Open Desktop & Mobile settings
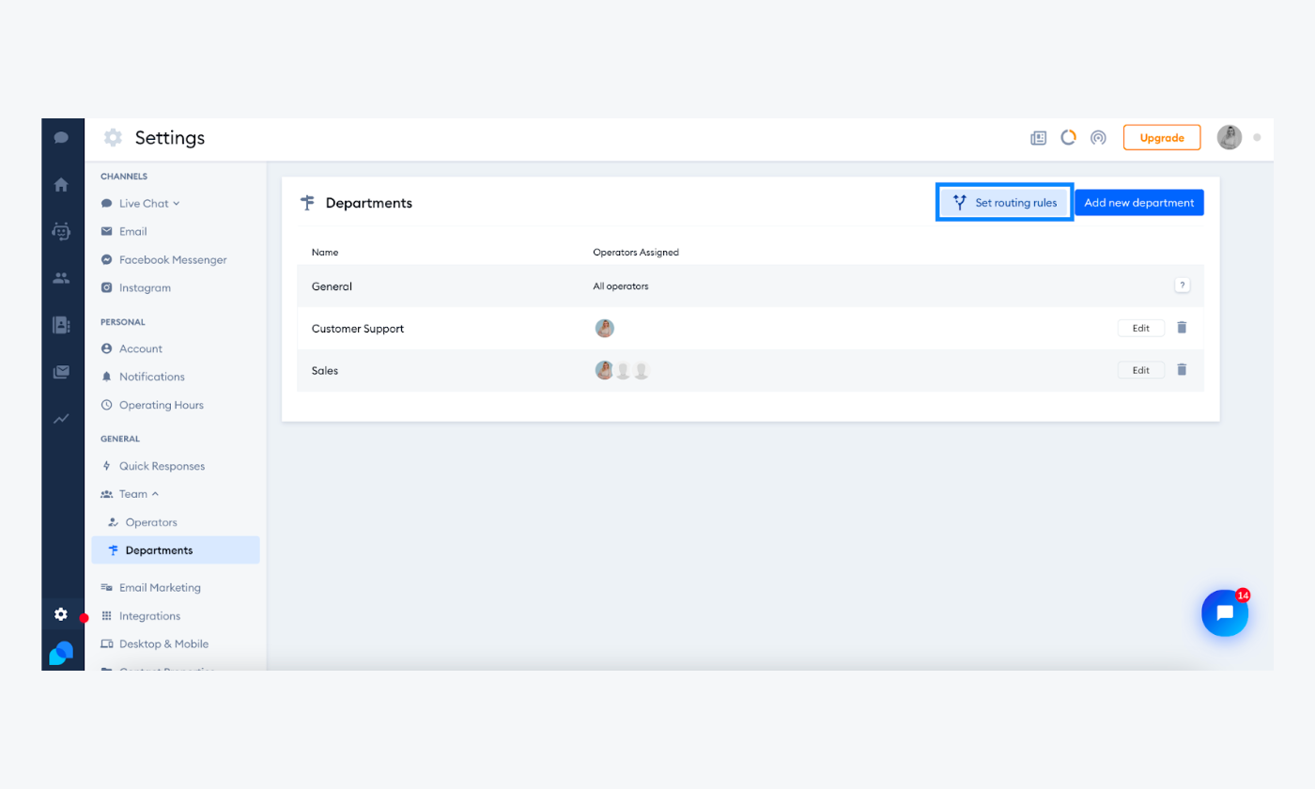The width and height of the screenshot is (1315, 789). [x=154, y=644]
